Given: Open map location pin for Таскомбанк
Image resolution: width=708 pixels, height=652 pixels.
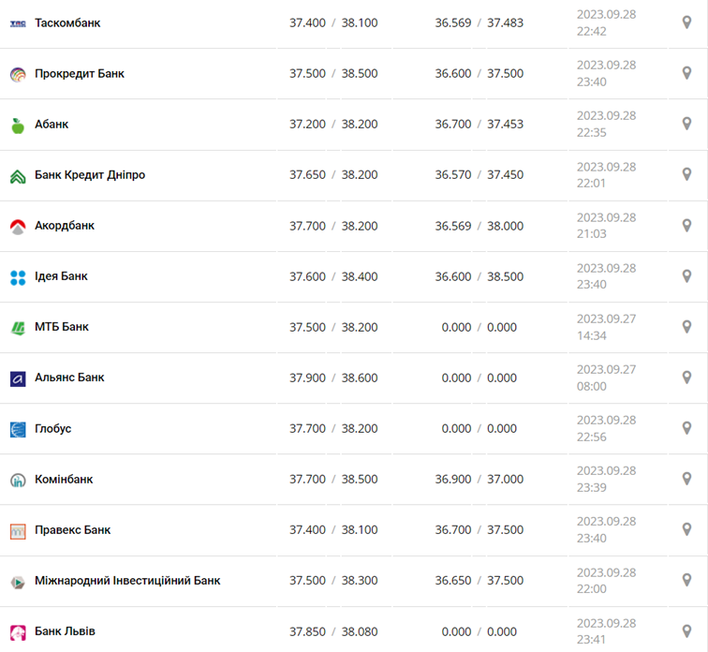Looking at the screenshot, I should click(686, 22).
